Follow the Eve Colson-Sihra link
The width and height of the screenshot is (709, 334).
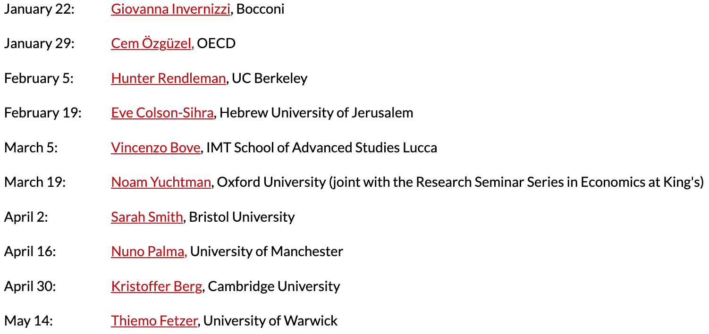(x=162, y=113)
